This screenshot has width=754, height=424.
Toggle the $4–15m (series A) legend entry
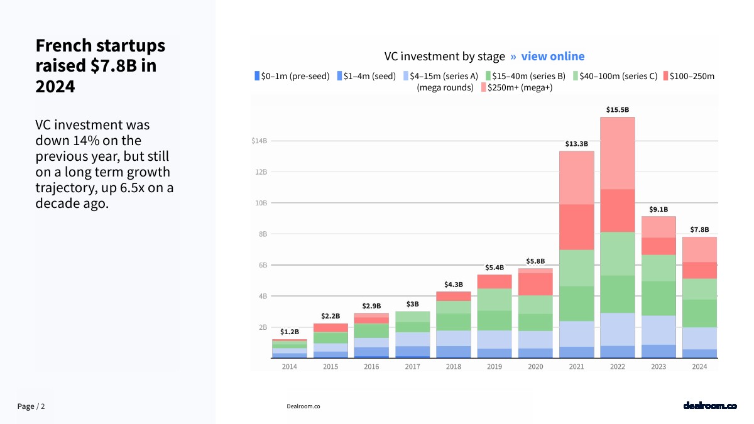point(440,76)
